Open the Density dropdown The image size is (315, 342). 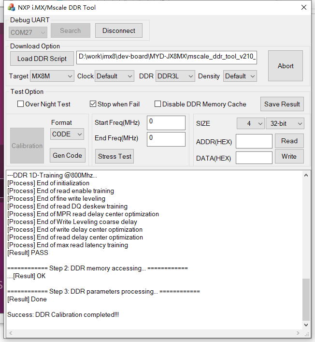click(240, 76)
